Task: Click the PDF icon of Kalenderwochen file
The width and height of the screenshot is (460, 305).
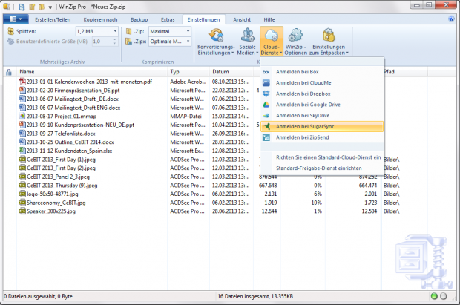Action: (22, 82)
